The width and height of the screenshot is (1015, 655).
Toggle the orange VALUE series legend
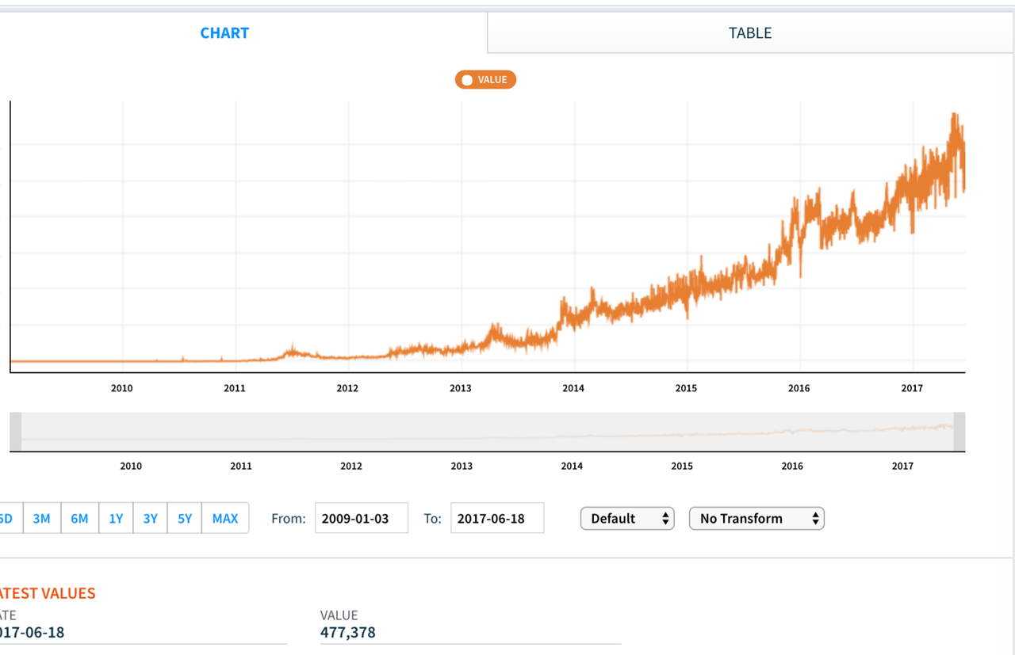(x=485, y=80)
